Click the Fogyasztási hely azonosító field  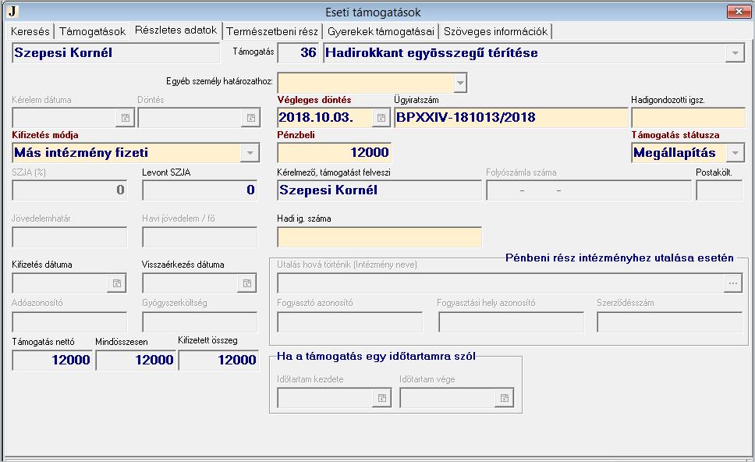pos(511,322)
